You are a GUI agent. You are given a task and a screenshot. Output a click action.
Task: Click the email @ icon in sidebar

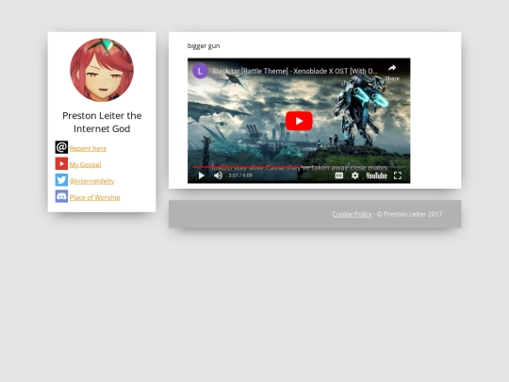pos(61,147)
